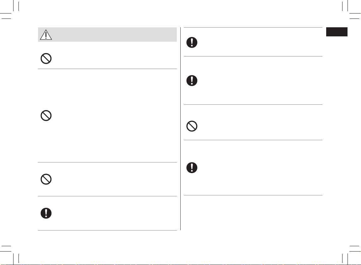Click the vertical divider between the two columns

(x=181, y=129)
